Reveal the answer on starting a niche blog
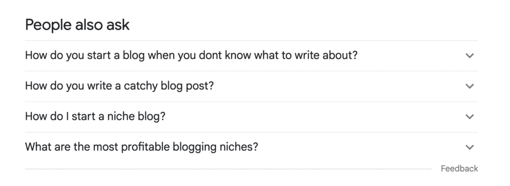This screenshot has height=186, width=510. 252,117
